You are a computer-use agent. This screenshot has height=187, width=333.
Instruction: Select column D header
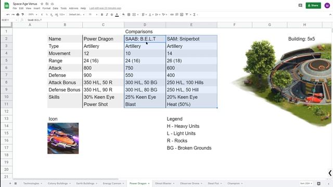145,25
